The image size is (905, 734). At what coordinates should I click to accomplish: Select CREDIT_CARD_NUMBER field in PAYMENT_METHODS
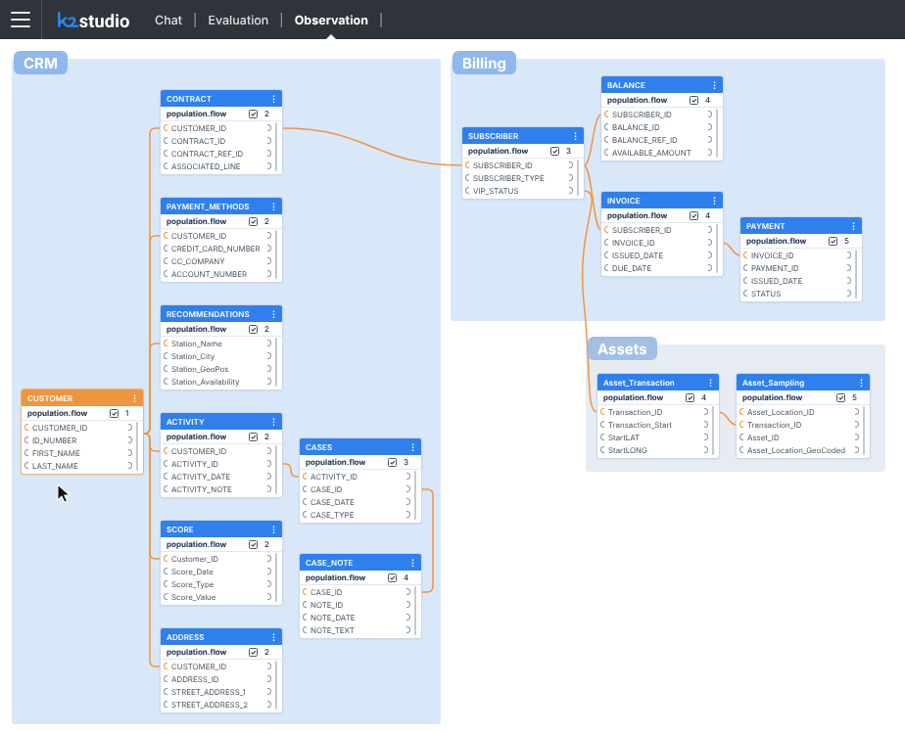pyautogui.click(x=217, y=249)
